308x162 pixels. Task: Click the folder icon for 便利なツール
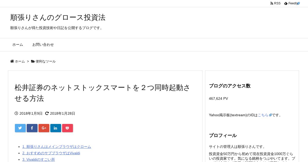(x=33, y=61)
